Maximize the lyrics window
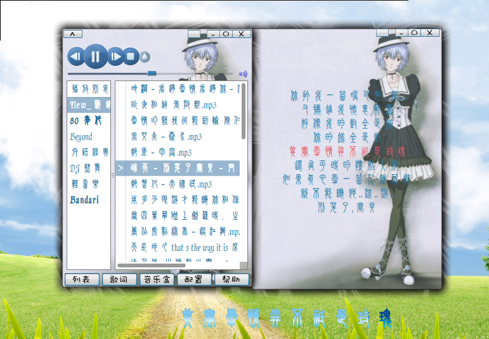 (x=414, y=32)
